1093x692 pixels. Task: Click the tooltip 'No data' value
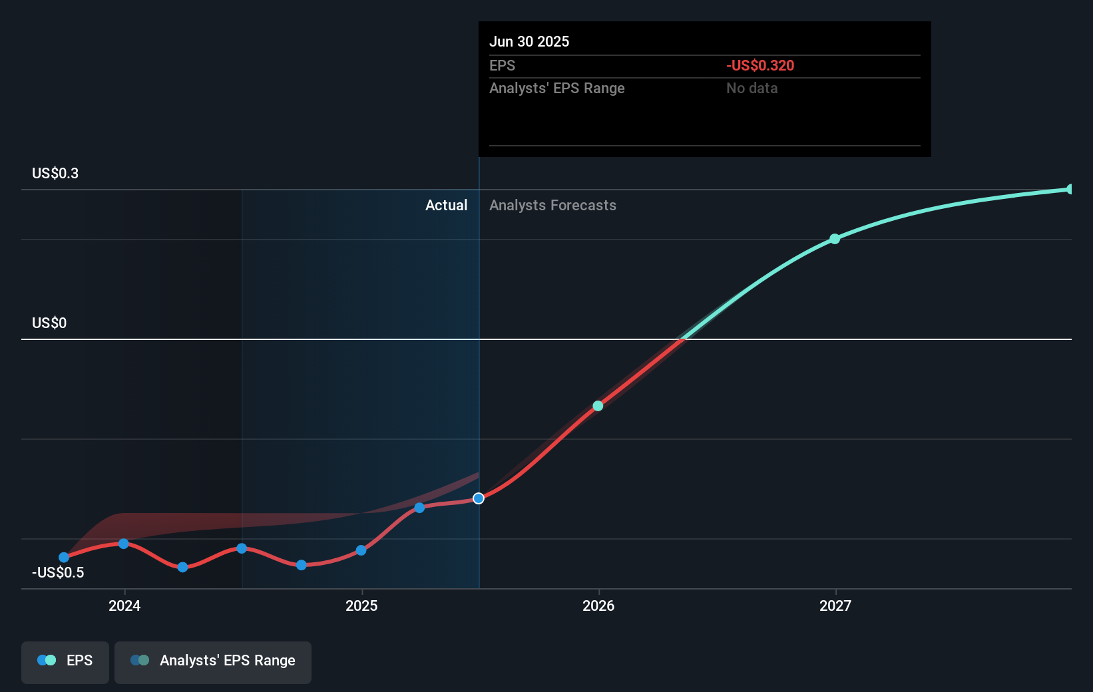pyautogui.click(x=752, y=88)
